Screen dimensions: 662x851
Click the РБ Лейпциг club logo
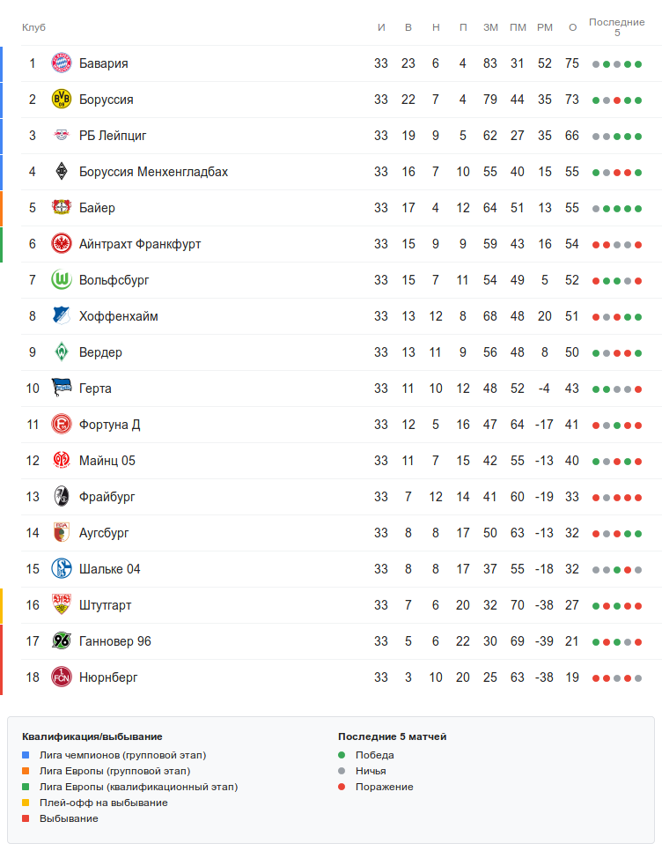[x=62, y=136]
